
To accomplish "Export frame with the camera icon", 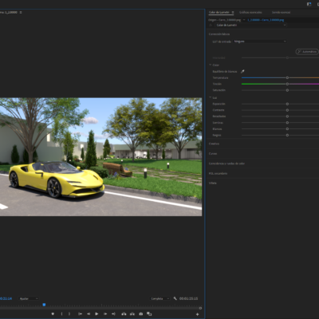I will pyautogui.click(x=141, y=314).
